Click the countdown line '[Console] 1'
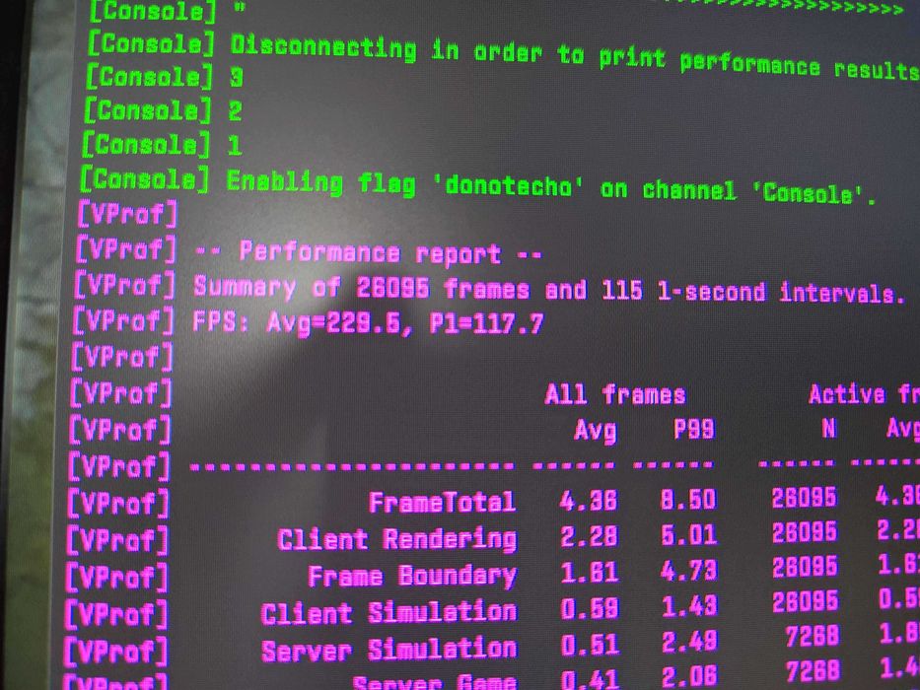The image size is (920, 690). click(x=162, y=144)
